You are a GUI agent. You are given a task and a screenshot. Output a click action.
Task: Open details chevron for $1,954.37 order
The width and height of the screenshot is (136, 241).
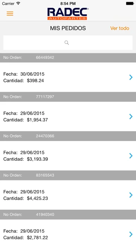coord(131,116)
